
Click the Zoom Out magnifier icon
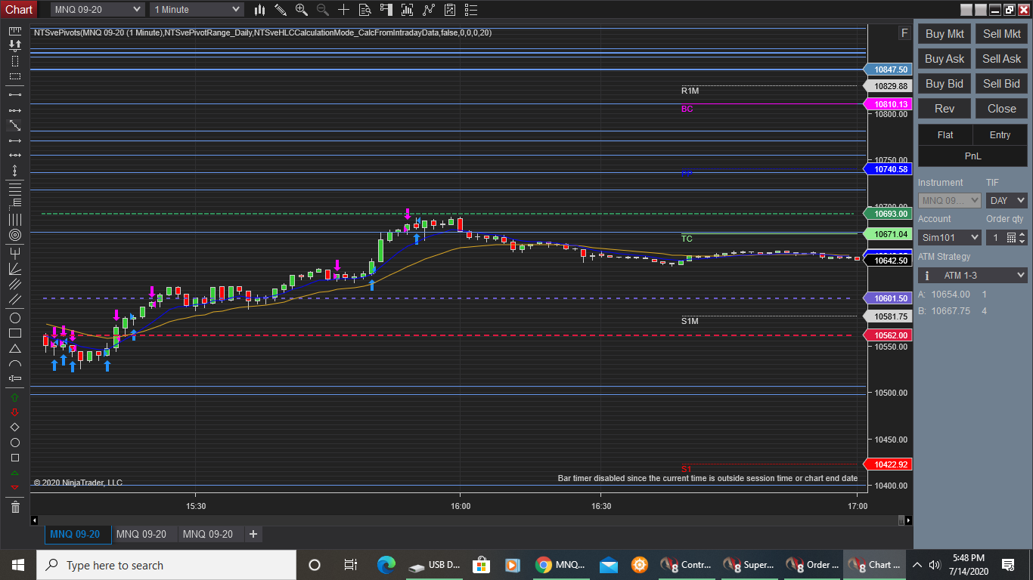(323, 10)
